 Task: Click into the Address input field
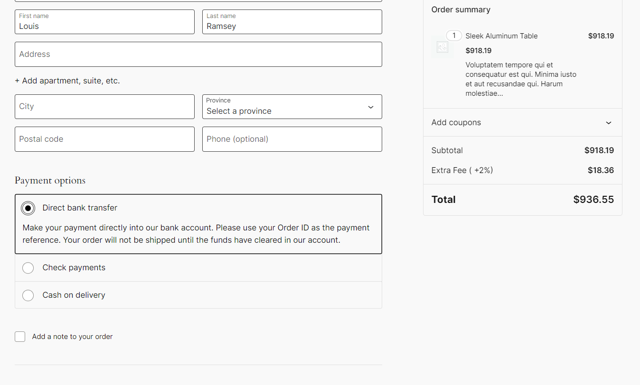tap(198, 55)
